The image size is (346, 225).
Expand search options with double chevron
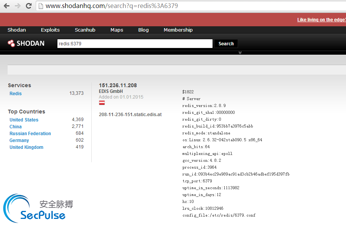coord(240,53)
